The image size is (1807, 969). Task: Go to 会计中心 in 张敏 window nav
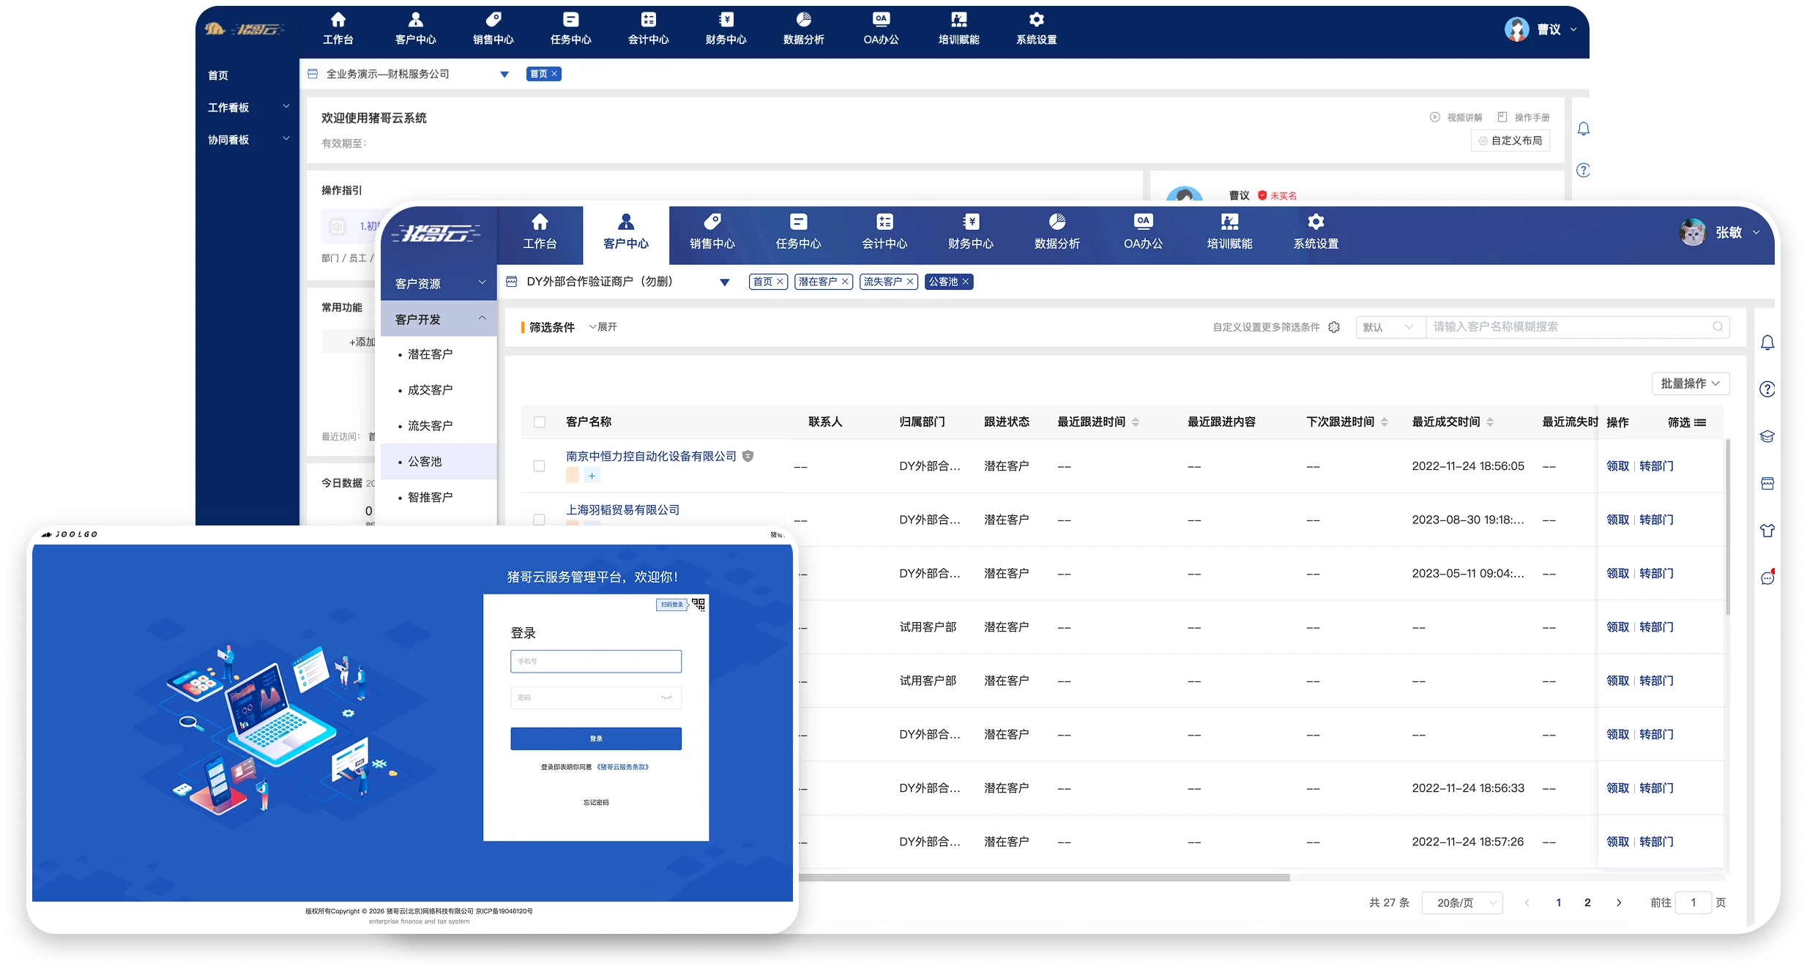[884, 233]
